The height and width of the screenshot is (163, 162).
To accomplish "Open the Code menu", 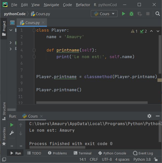I will tap(67, 5).
